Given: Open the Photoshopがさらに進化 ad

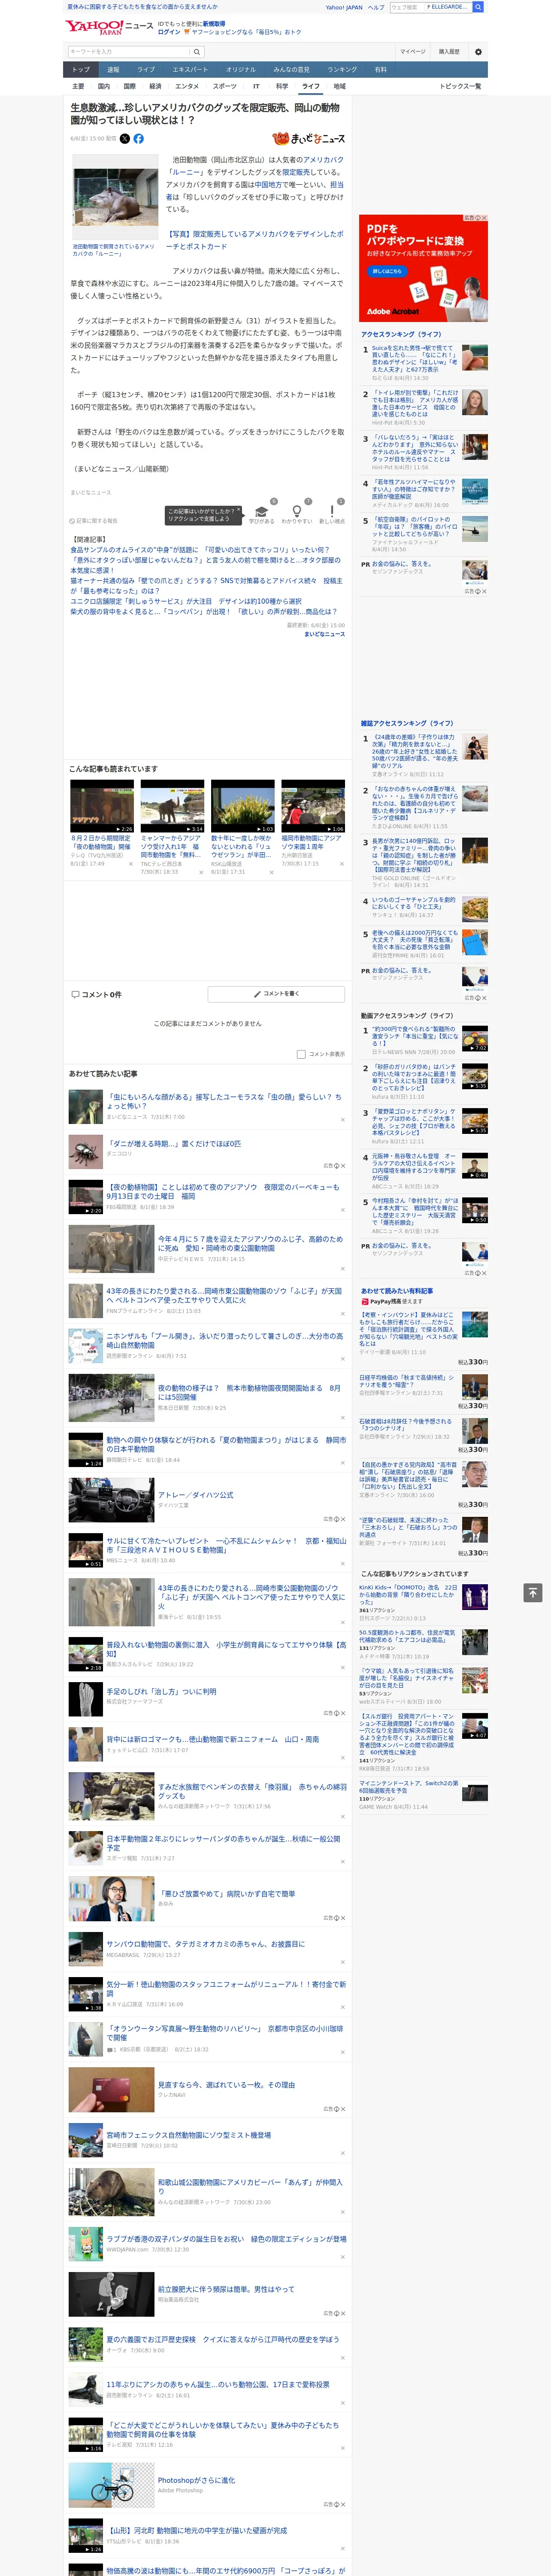Looking at the screenshot, I should click(197, 2480).
